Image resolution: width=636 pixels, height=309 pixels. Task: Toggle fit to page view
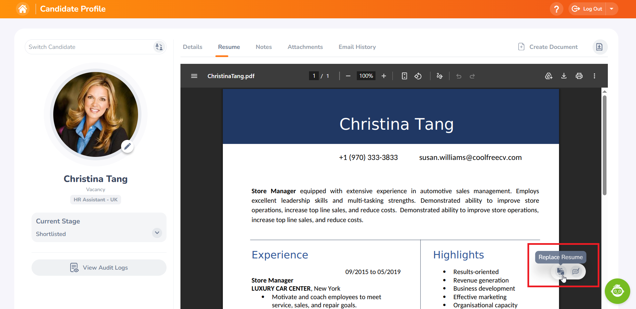tap(404, 76)
